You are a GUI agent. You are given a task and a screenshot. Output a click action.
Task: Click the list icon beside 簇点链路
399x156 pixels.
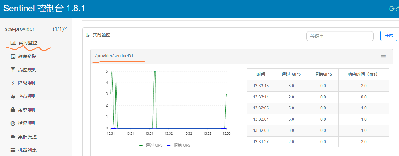pyautogui.click(x=13, y=56)
